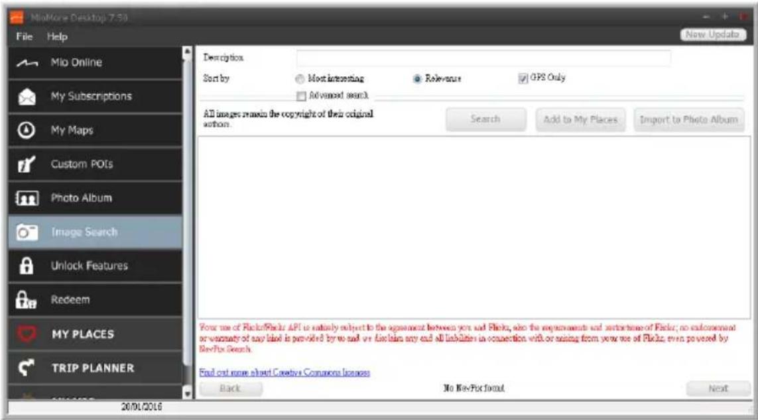The width and height of the screenshot is (758, 420).
Task: Click the "Sort by" label
Action: 216,78
